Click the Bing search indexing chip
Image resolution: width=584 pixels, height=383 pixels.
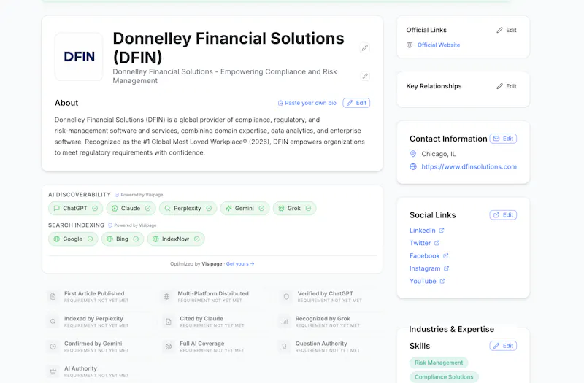123,239
